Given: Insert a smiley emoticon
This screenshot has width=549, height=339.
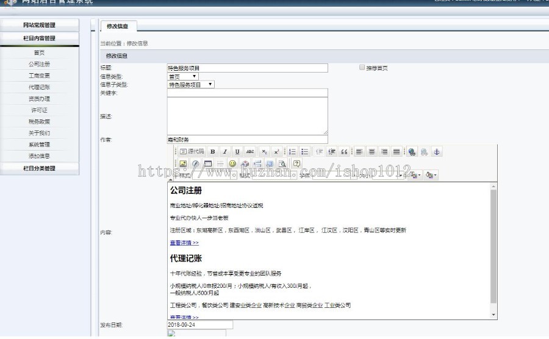Looking at the screenshot, I should coord(232,164).
